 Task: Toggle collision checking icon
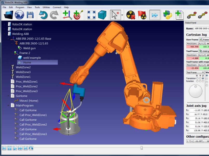coord(131,15)
